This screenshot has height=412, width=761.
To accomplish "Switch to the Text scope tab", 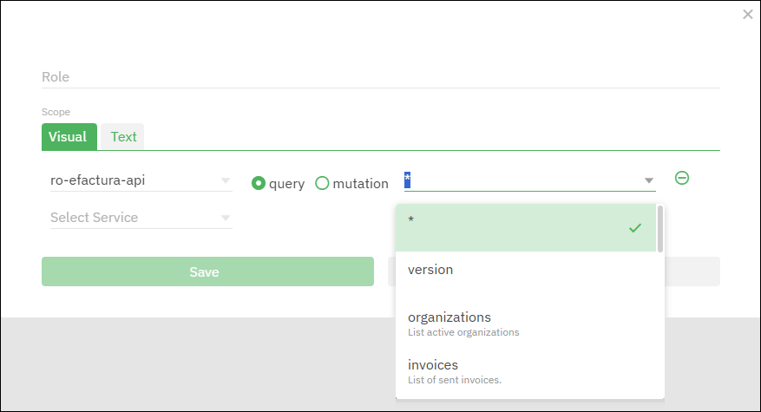I will tap(123, 137).
